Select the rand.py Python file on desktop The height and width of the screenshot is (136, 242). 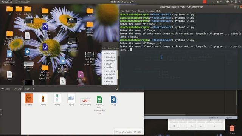tap(27, 52)
